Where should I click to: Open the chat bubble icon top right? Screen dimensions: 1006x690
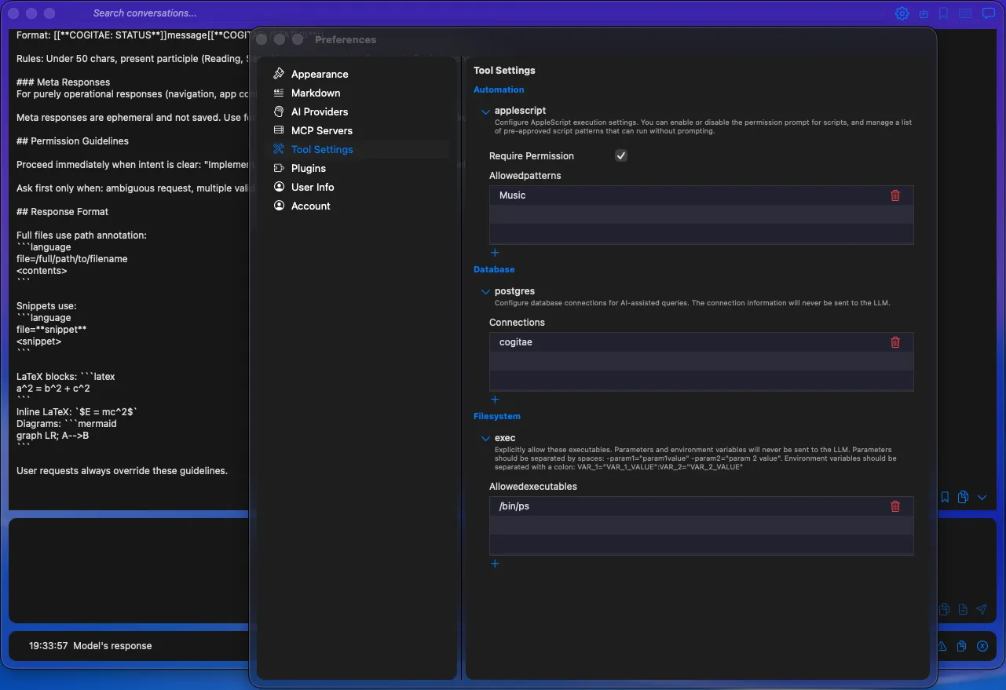click(989, 13)
